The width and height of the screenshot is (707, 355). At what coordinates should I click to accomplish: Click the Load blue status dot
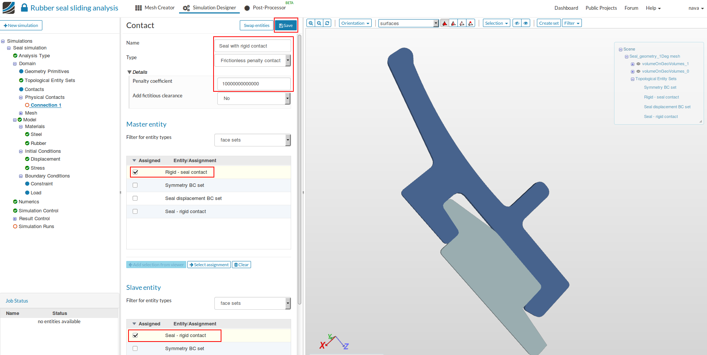(x=27, y=193)
